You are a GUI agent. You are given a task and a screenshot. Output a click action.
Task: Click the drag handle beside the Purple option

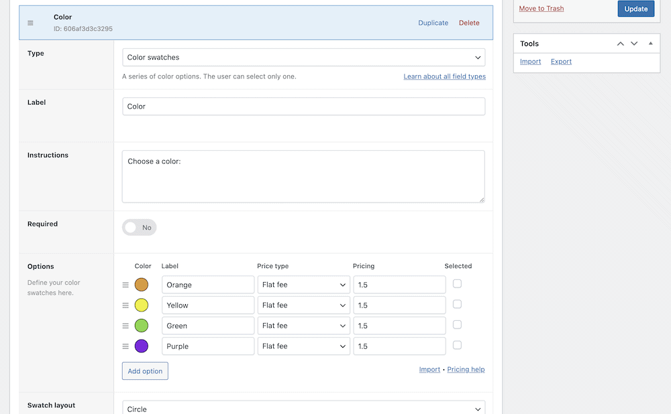125,346
